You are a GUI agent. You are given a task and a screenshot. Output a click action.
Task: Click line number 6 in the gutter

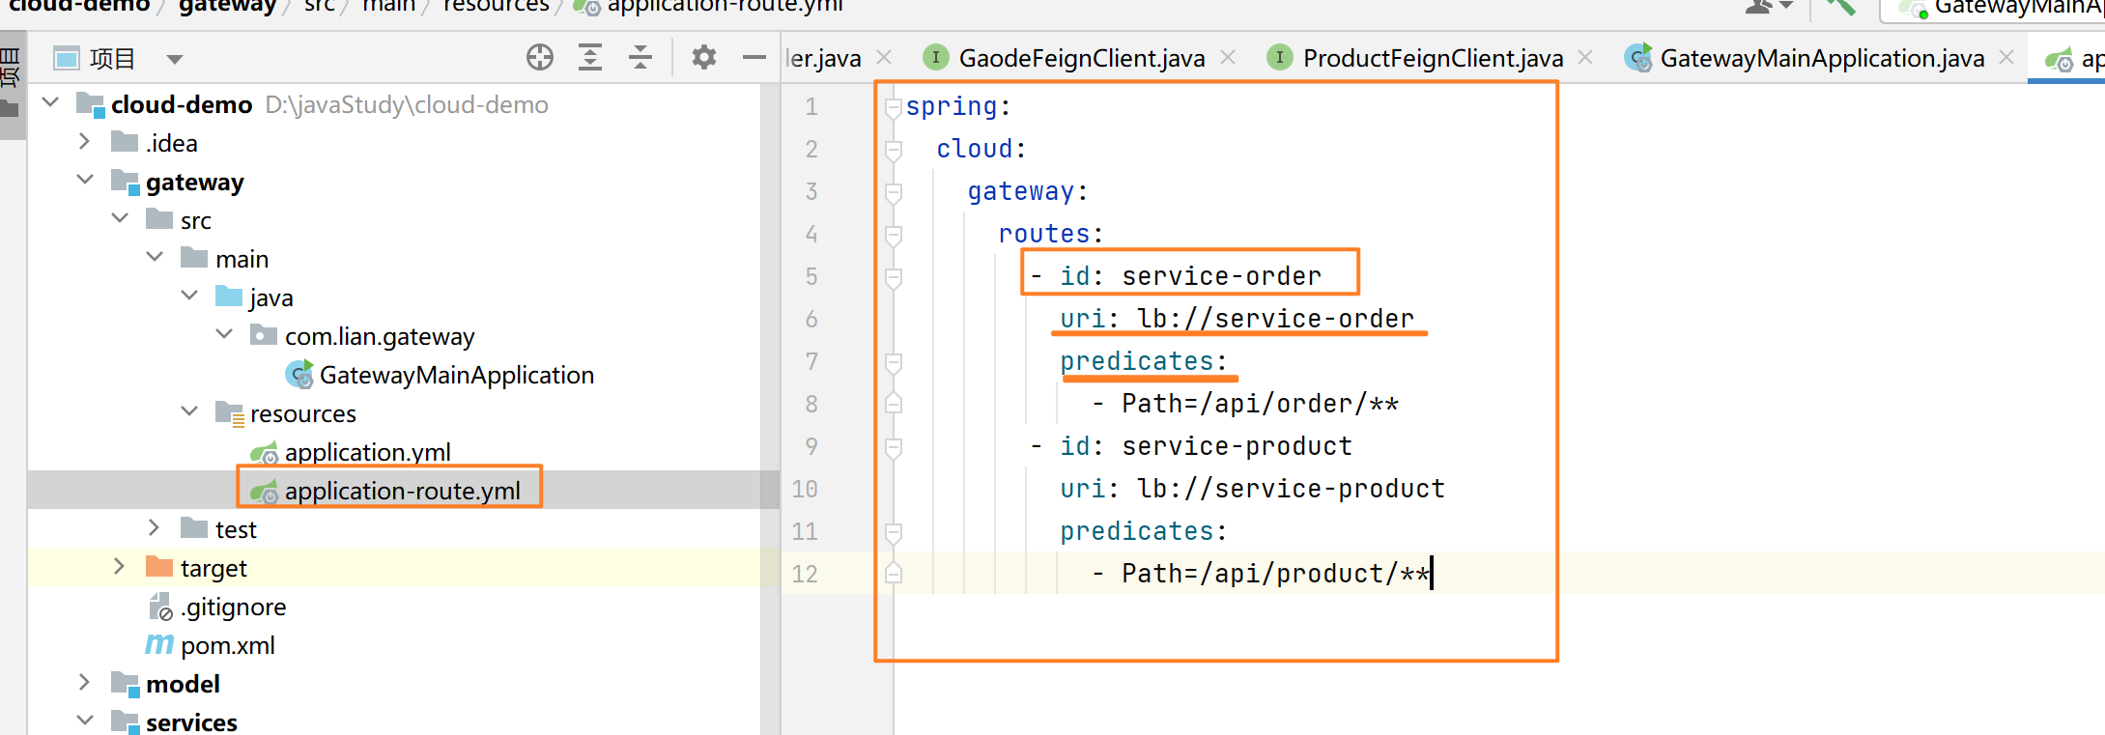(811, 319)
